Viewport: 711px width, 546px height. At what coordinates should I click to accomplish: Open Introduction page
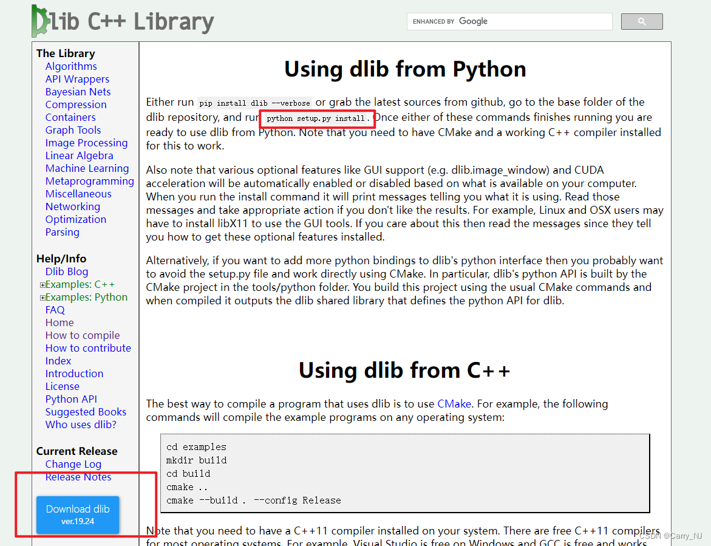click(x=74, y=374)
